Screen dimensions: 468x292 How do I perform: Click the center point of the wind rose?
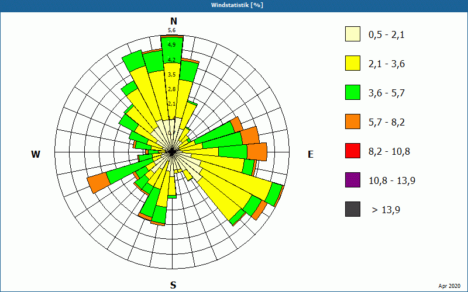(172, 152)
